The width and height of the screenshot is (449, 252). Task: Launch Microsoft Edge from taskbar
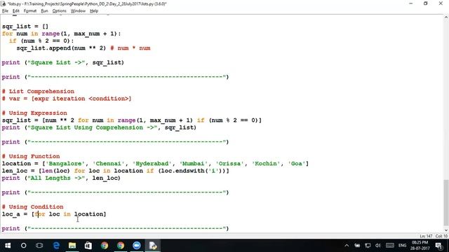coord(56,246)
